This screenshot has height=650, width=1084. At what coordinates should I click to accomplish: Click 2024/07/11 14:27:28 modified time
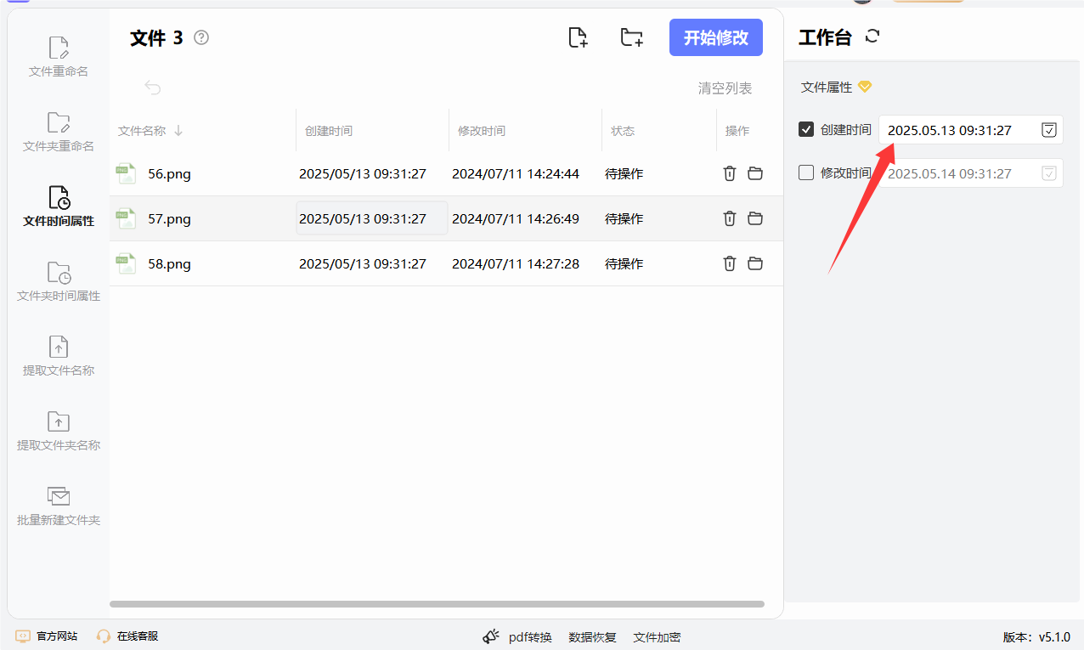point(516,264)
